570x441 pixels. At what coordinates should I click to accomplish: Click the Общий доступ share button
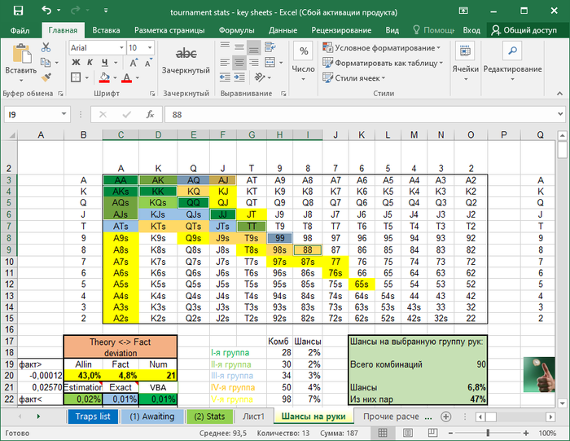tap(524, 30)
